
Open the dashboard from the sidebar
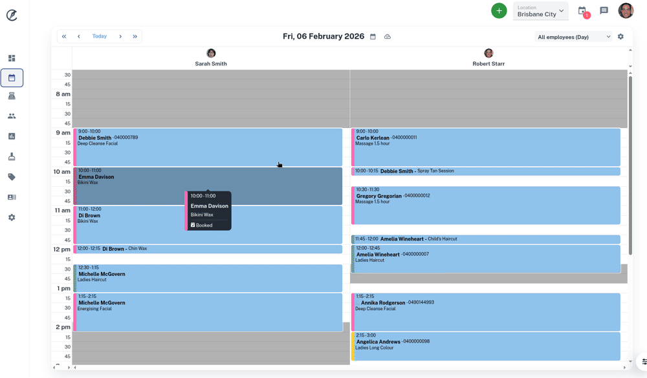coord(12,58)
